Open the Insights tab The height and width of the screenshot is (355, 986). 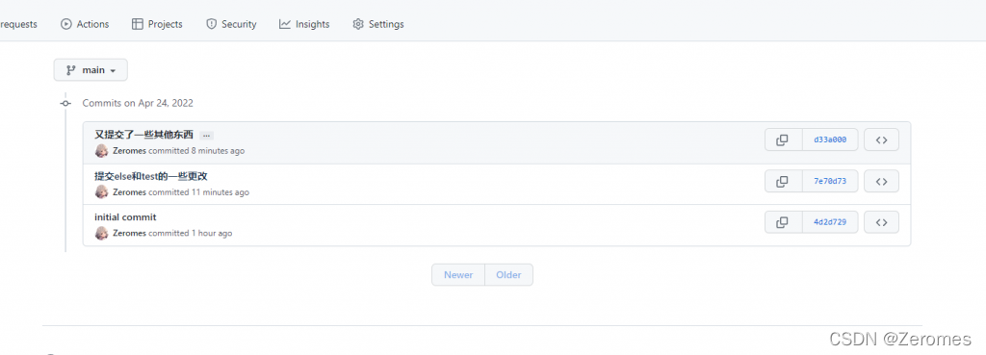[x=304, y=24]
